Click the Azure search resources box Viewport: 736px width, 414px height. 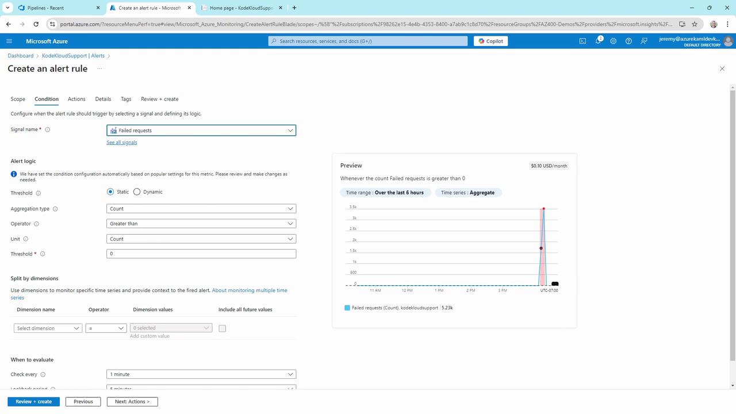coord(368,41)
